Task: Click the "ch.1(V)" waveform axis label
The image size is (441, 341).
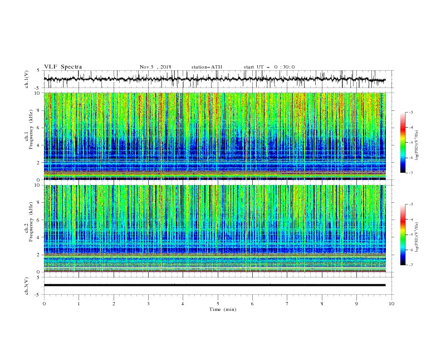Action: [x=27, y=79]
